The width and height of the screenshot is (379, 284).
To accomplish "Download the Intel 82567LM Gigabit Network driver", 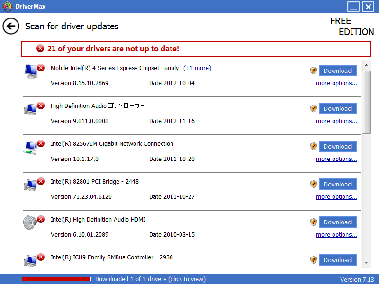I will pos(338,146).
